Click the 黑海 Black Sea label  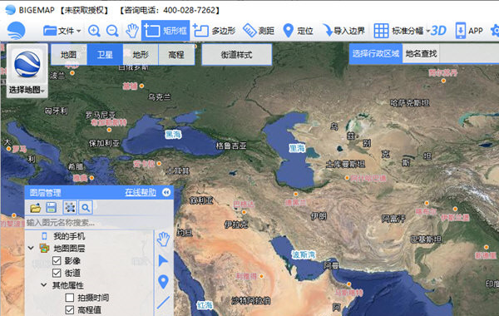coord(173,134)
